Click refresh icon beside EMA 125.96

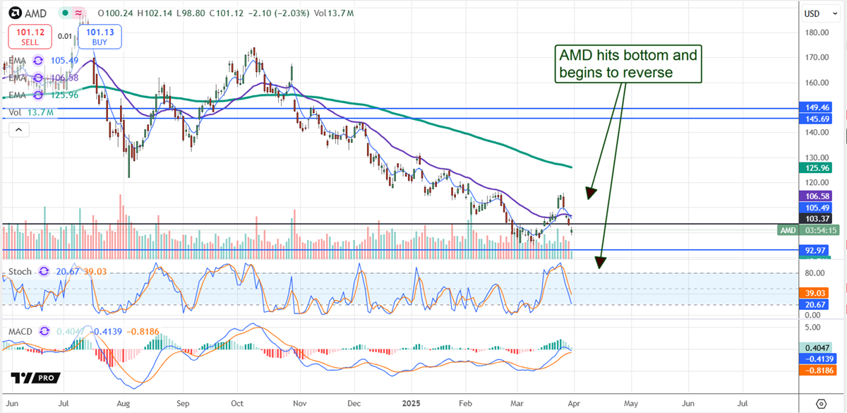(37, 95)
